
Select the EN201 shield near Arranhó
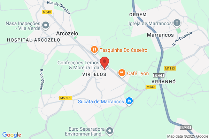point(158,75)
